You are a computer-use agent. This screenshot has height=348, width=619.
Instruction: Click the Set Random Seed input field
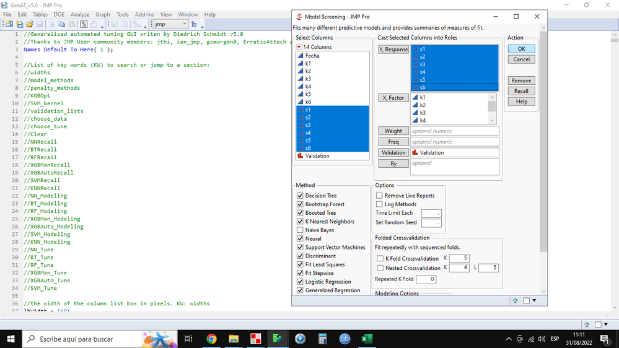[x=431, y=223]
